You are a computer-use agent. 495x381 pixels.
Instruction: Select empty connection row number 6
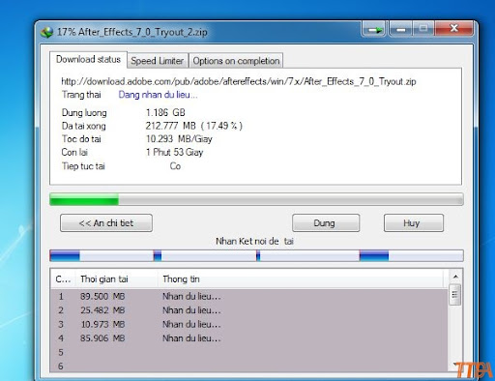coord(249,366)
